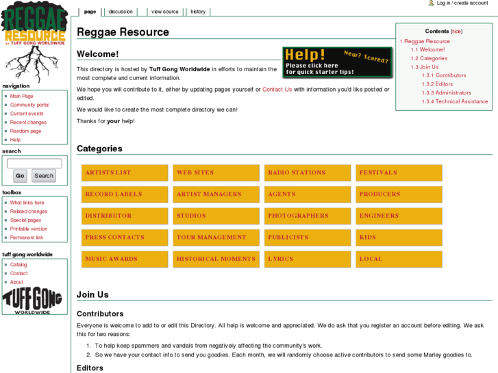Open the Community portal link
Screen dimensions: 498x373
tap(29, 105)
